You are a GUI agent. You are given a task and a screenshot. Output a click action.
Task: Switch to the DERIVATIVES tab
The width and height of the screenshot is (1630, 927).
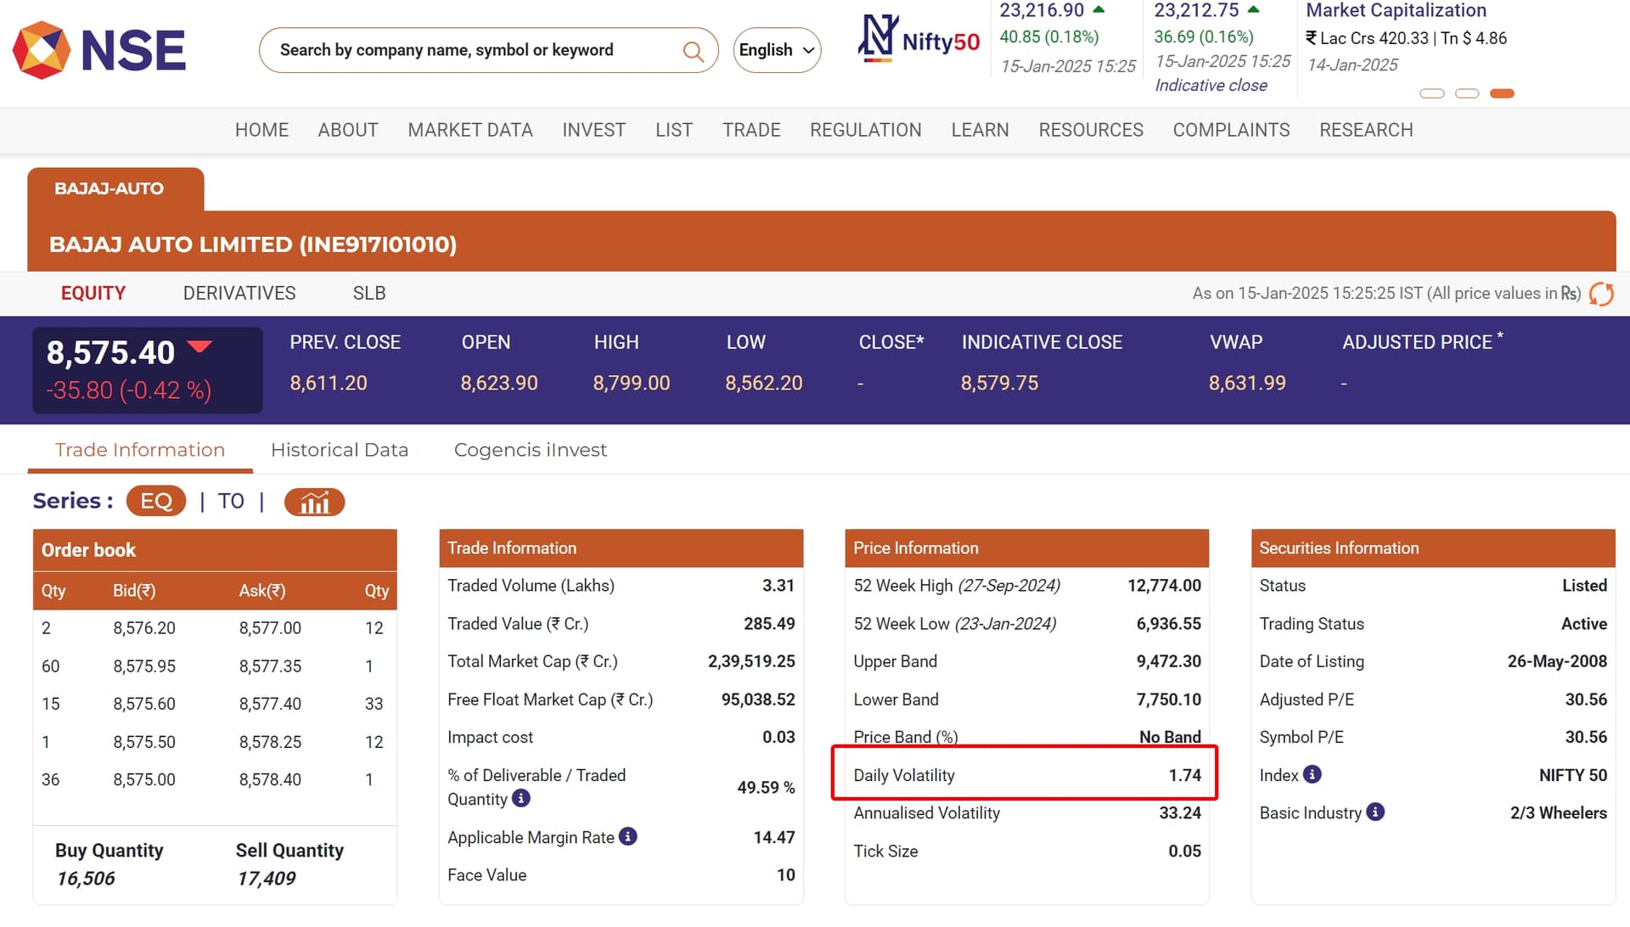[239, 294]
